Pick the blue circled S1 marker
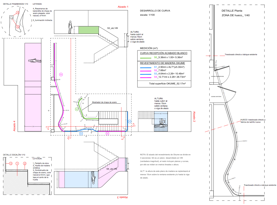Screen dimensions: 277x205 (x=130, y=121)
